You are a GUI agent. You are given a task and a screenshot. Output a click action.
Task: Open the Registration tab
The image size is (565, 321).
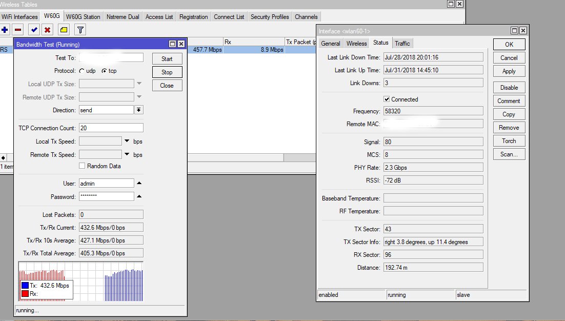click(193, 17)
